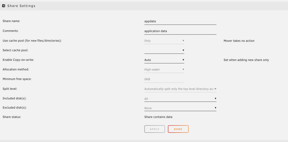Open the Use cache pool dropdown set to Only
Image resolution: width=288 pixels, height=142 pixels.
[x=164, y=41]
